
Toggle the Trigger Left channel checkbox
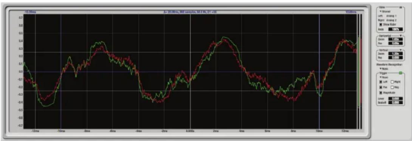[381, 82]
